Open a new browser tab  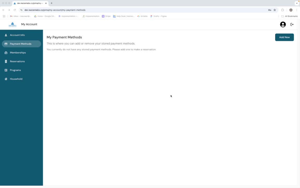[x=52, y=3]
